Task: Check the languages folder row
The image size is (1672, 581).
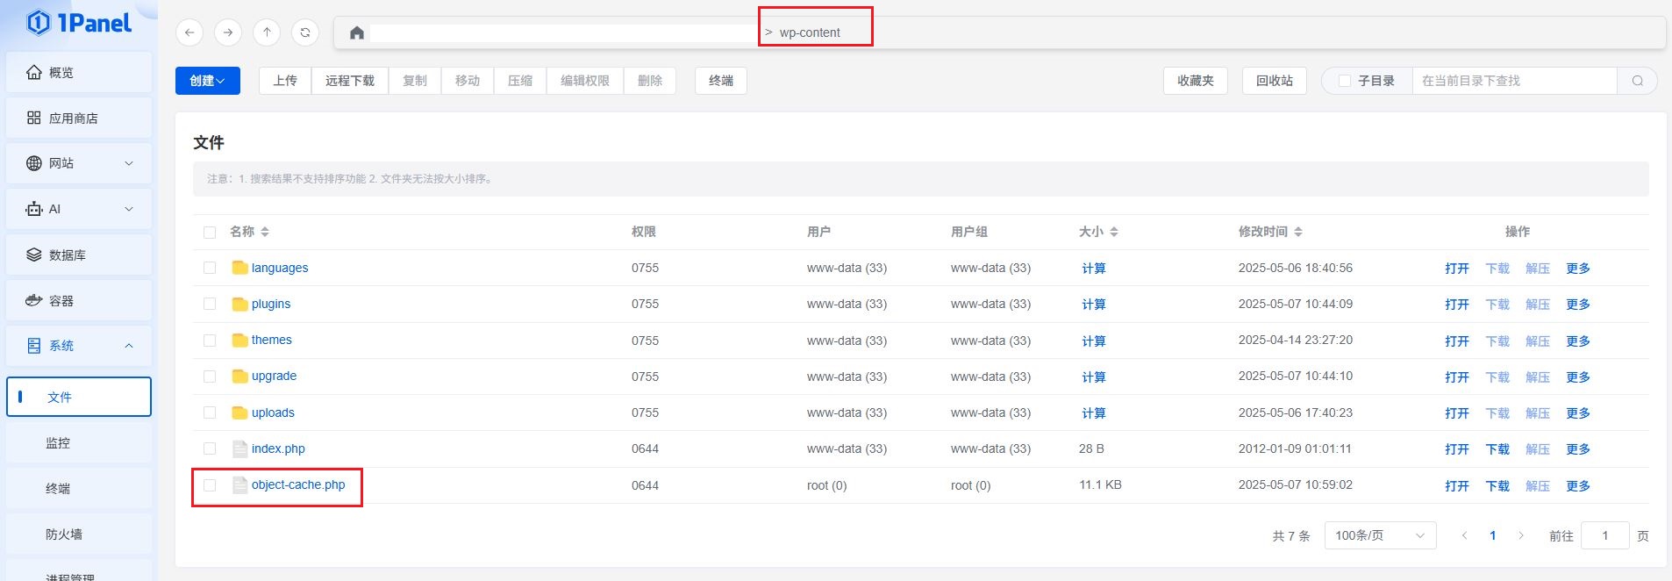Action: (x=210, y=268)
